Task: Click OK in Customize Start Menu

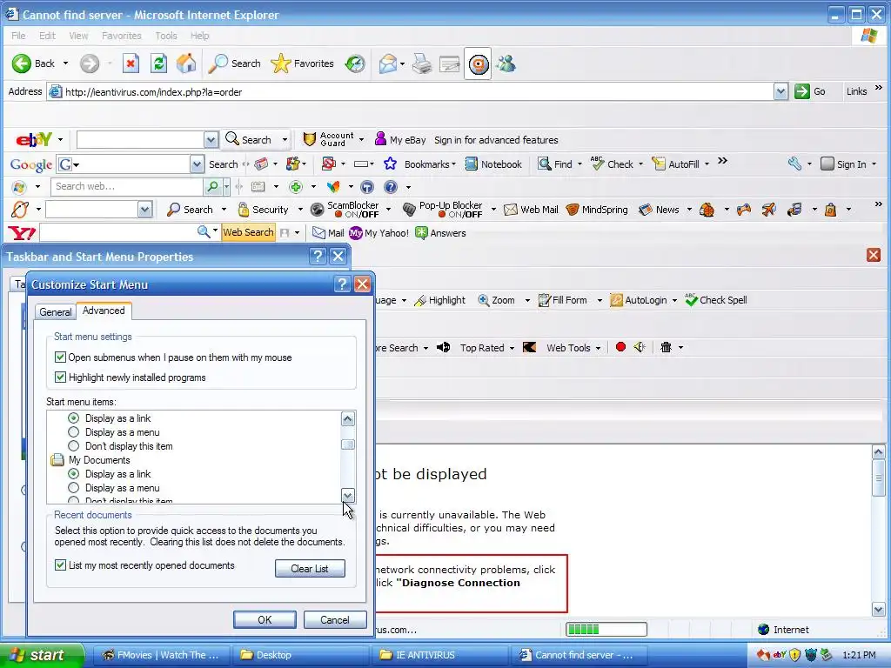Action: point(265,619)
